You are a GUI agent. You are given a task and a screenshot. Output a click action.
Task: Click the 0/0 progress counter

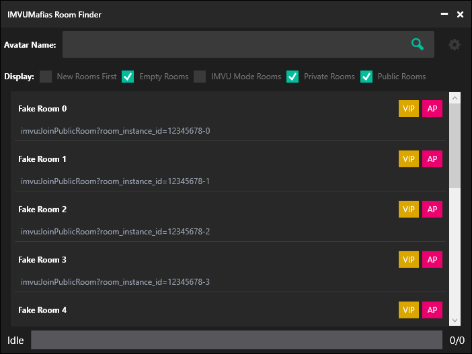pos(457,340)
